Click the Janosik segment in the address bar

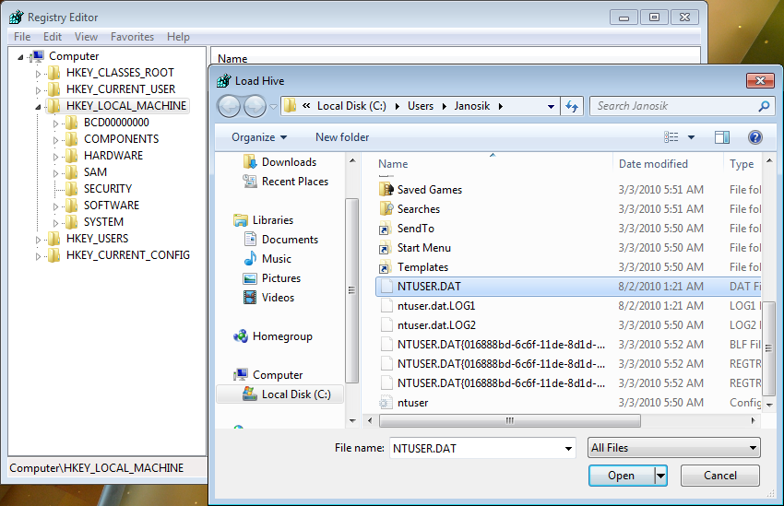tap(472, 106)
